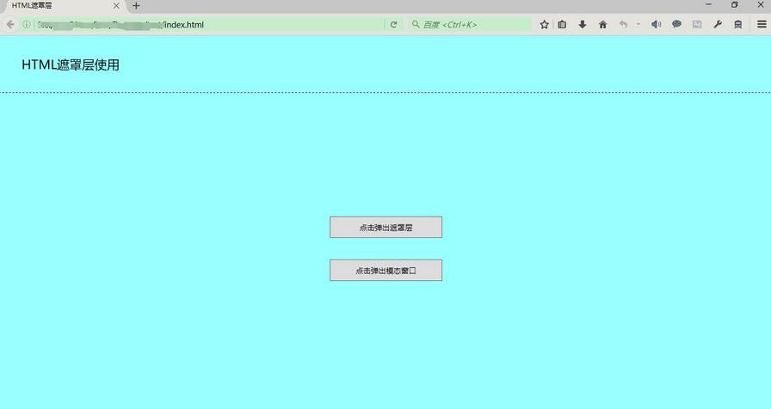Screen dimensions: 771x409
Task: Go to the browser home page
Action: (x=602, y=25)
